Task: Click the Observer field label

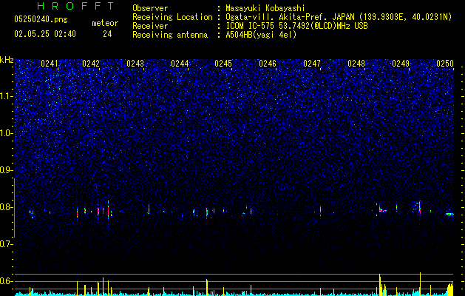Action: pos(150,8)
